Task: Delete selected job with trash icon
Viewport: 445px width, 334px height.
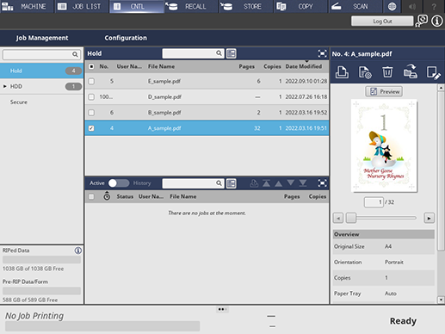Action: (387, 72)
